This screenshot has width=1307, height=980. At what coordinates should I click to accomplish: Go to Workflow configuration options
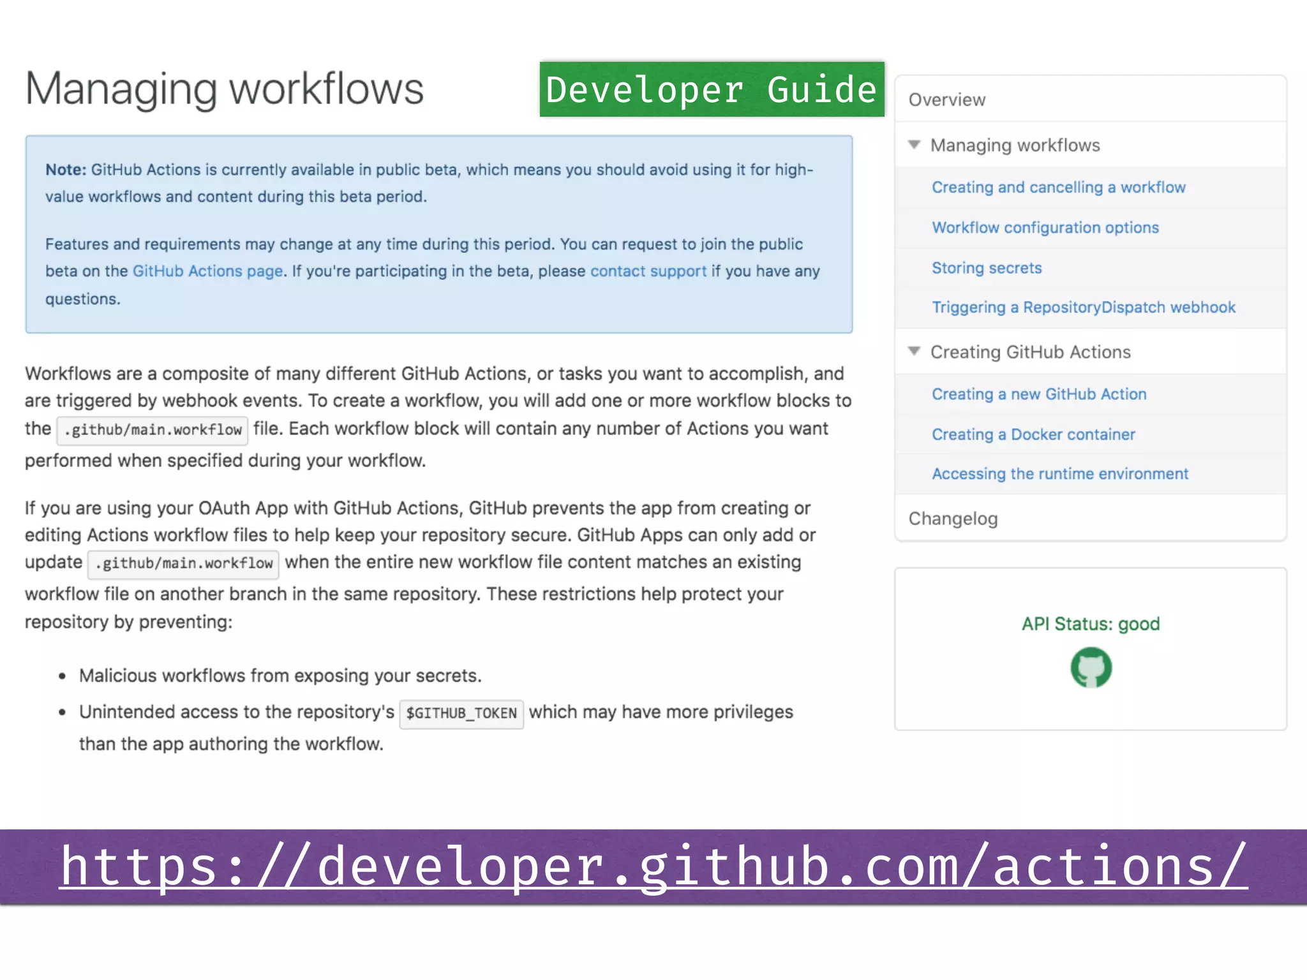(x=1045, y=228)
